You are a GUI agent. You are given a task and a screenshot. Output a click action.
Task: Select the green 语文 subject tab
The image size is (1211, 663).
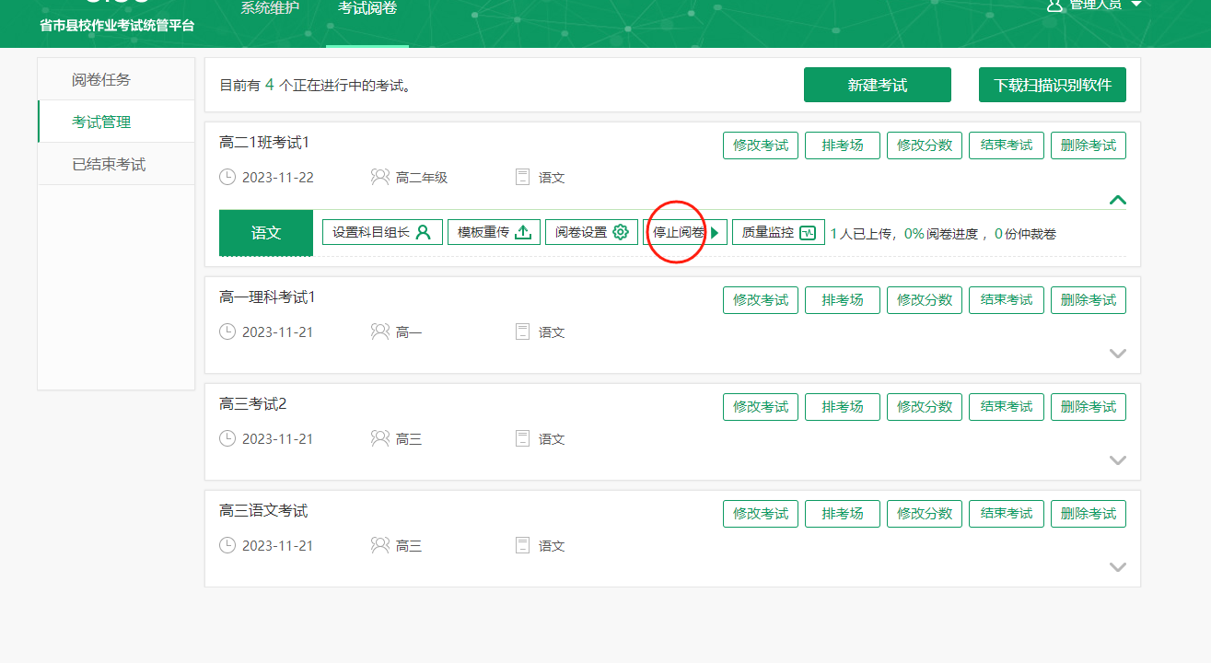pyautogui.click(x=266, y=233)
